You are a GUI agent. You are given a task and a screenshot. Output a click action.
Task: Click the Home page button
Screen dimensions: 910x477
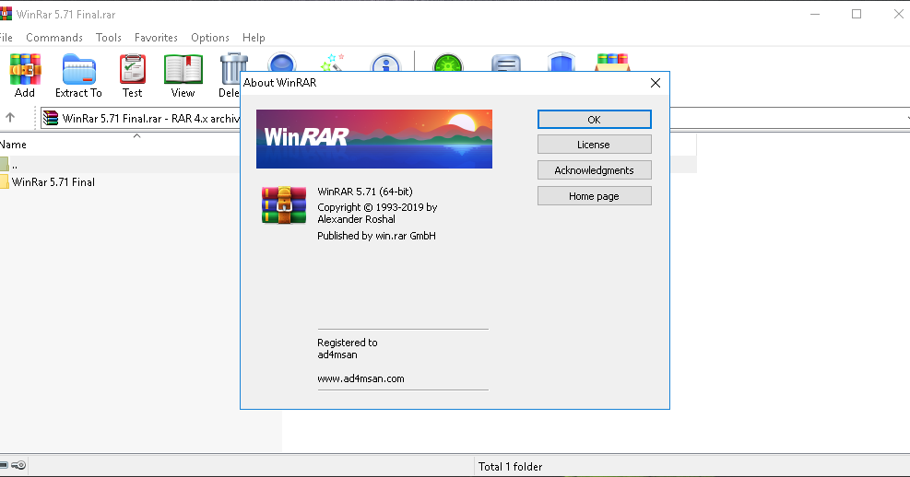(x=595, y=196)
